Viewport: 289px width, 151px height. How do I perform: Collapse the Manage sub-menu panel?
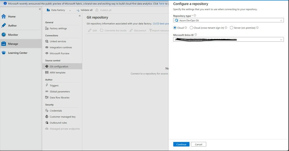(80, 16)
